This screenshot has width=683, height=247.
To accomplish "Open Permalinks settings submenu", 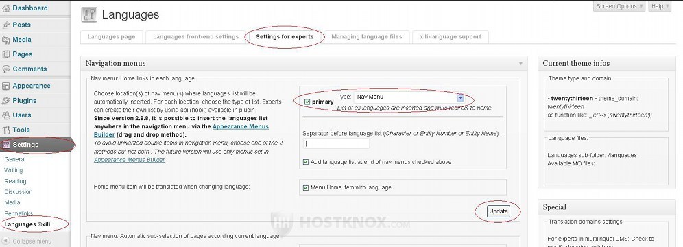I will click(x=19, y=213).
